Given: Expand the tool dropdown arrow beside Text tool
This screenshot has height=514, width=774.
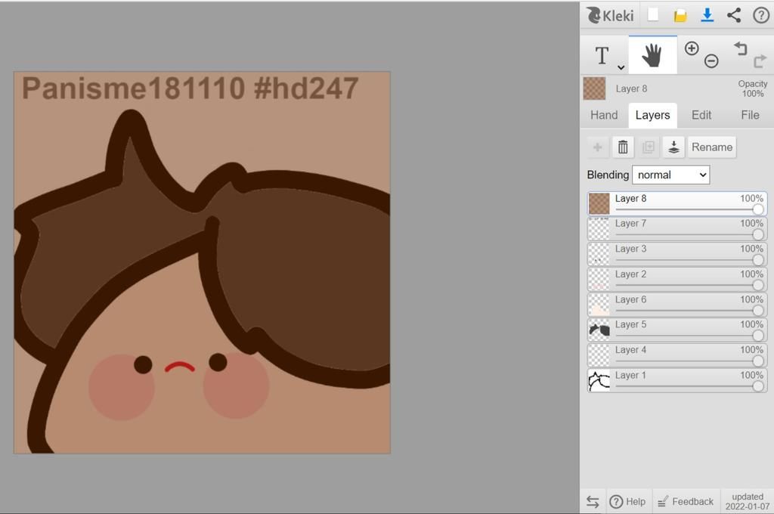Looking at the screenshot, I should coord(621,67).
